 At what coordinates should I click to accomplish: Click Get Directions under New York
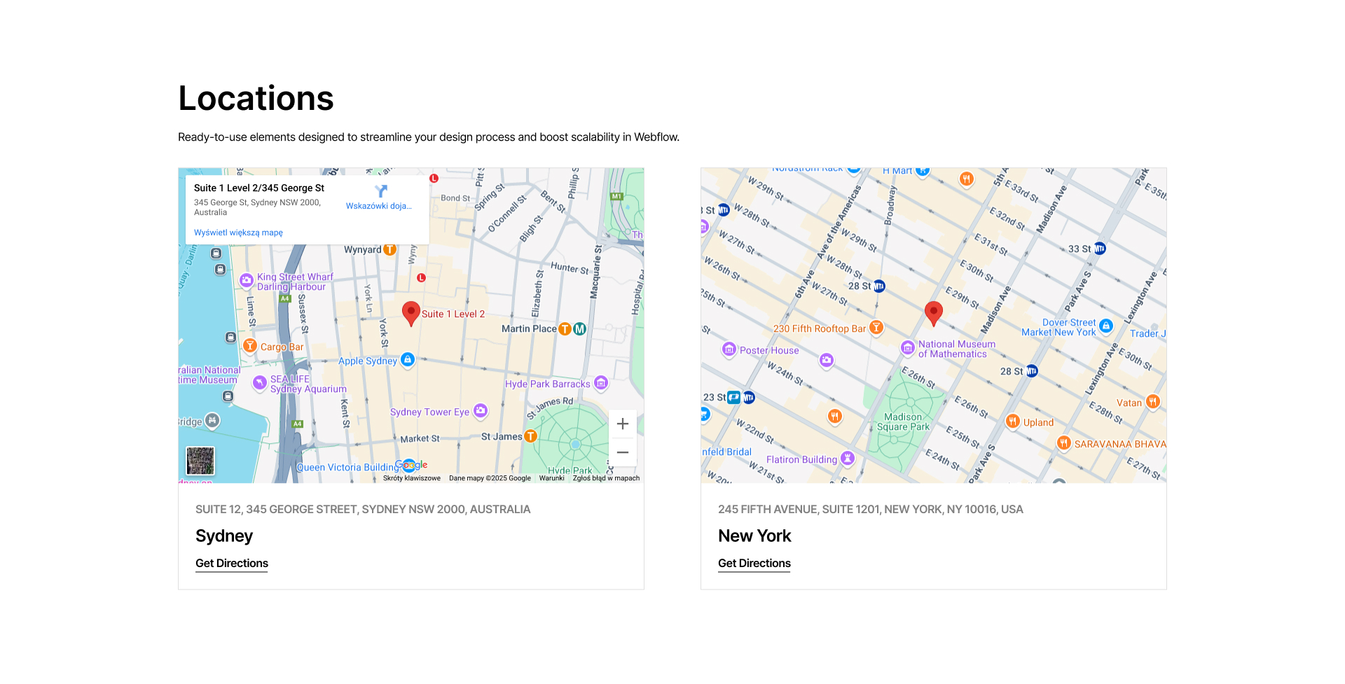754,564
